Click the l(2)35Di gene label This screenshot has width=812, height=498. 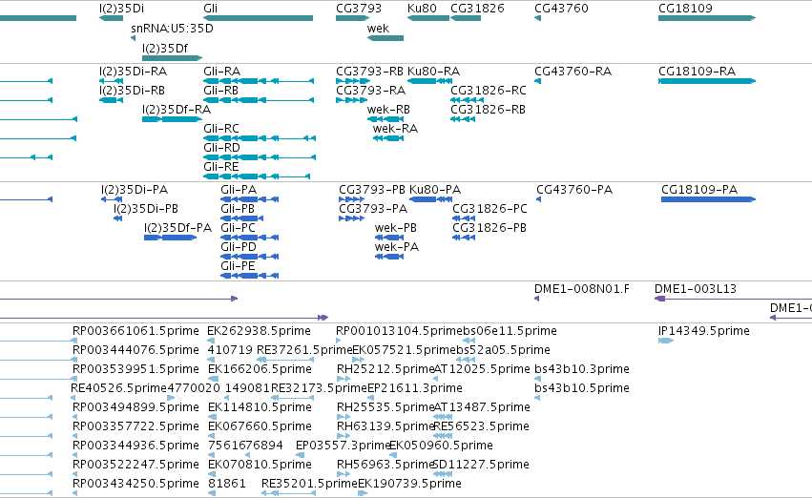tap(121, 9)
